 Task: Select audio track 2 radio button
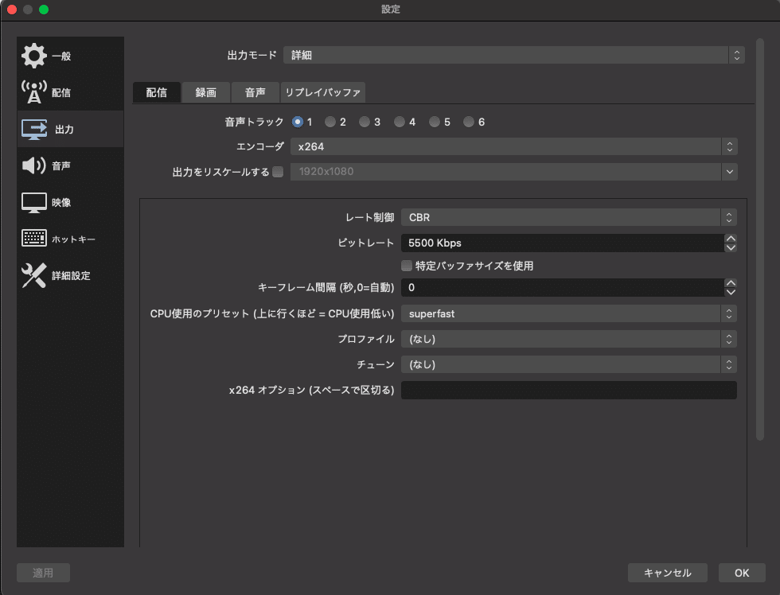330,122
